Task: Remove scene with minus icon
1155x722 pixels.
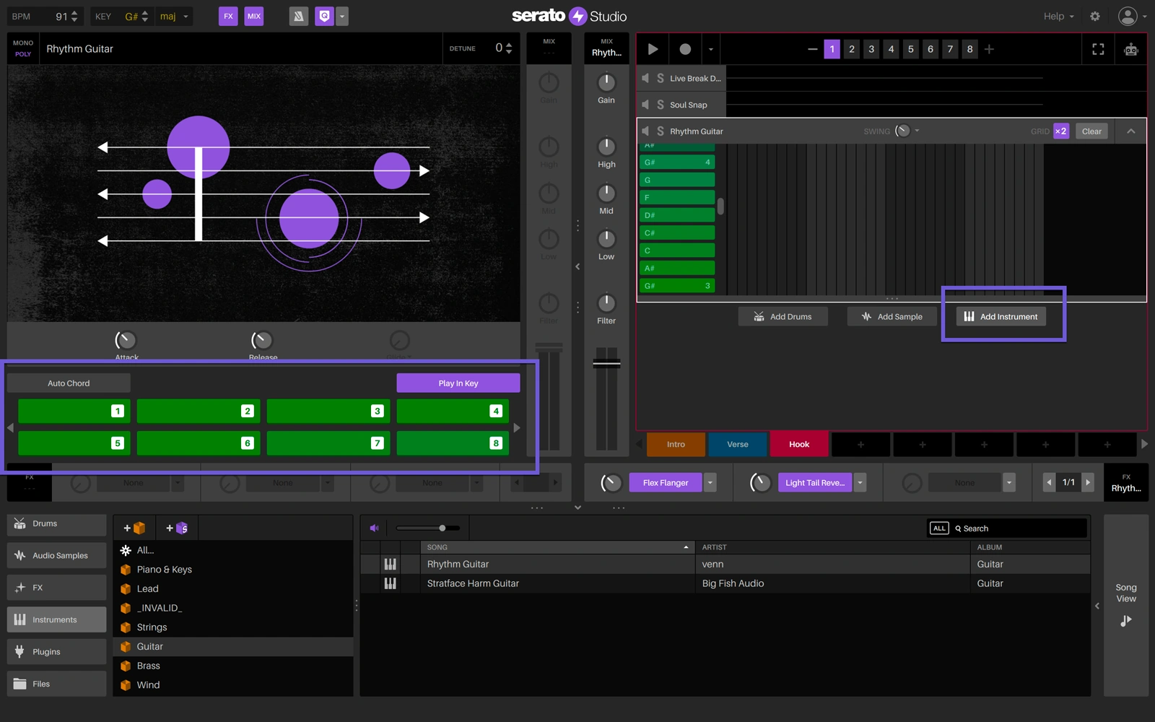Action: (x=812, y=49)
